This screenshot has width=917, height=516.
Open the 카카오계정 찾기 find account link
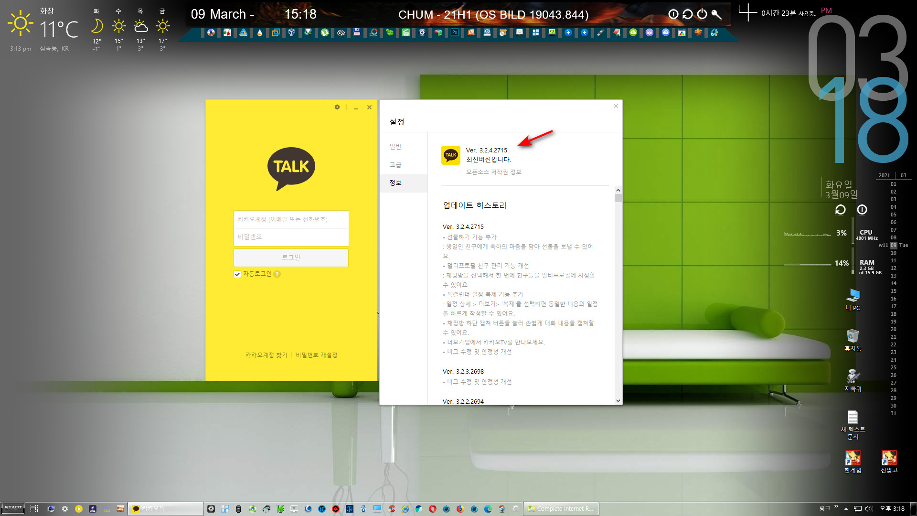coord(266,355)
